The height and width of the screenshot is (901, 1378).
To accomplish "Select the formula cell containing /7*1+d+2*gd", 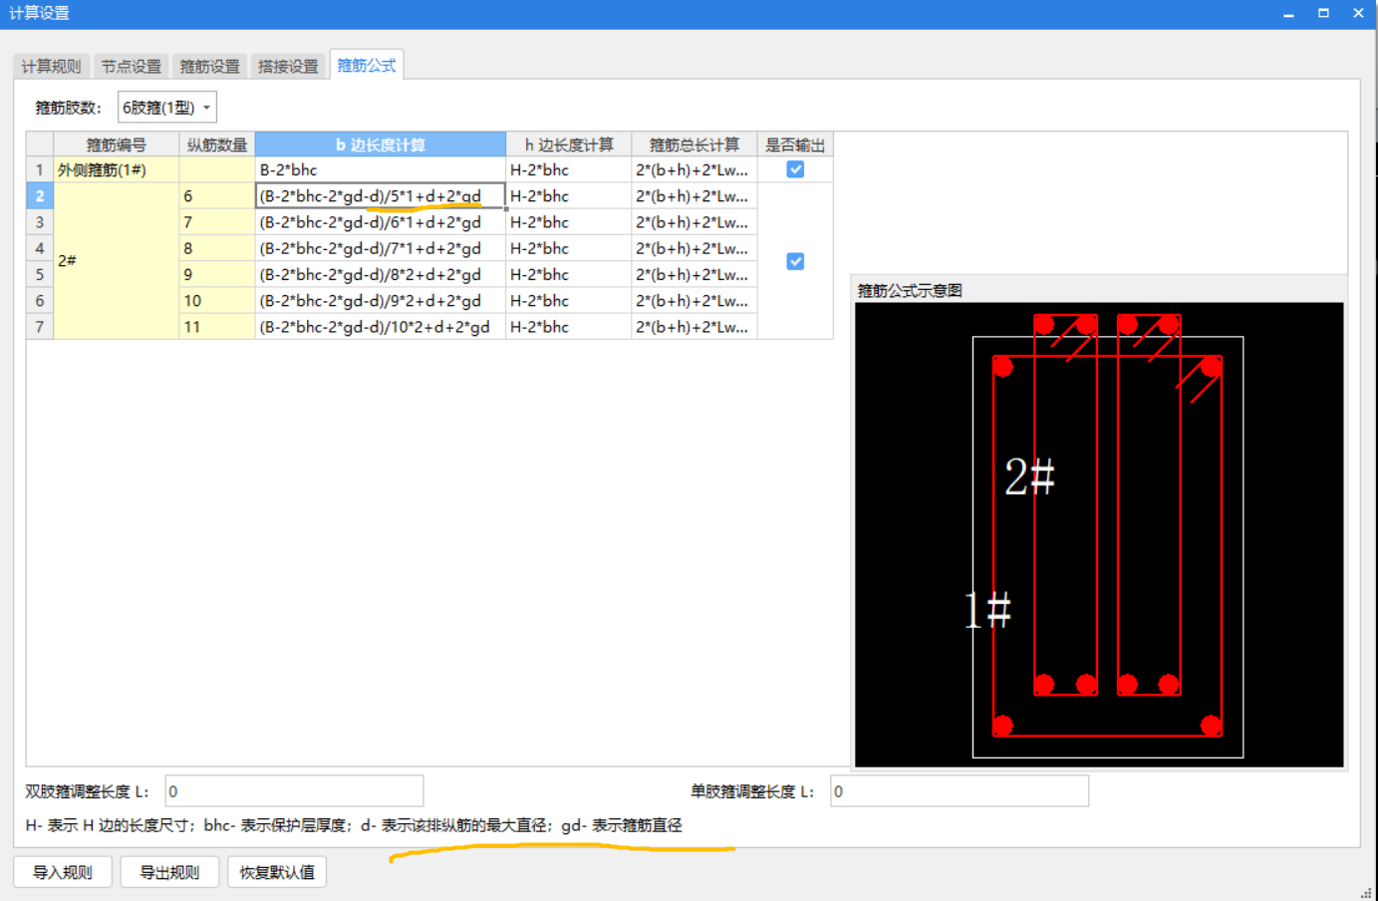I will click(x=381, y=248).
